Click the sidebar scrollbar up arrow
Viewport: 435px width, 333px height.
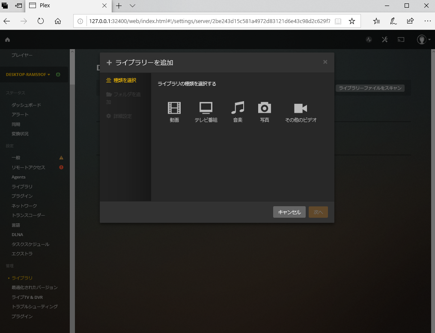point(72,51)
